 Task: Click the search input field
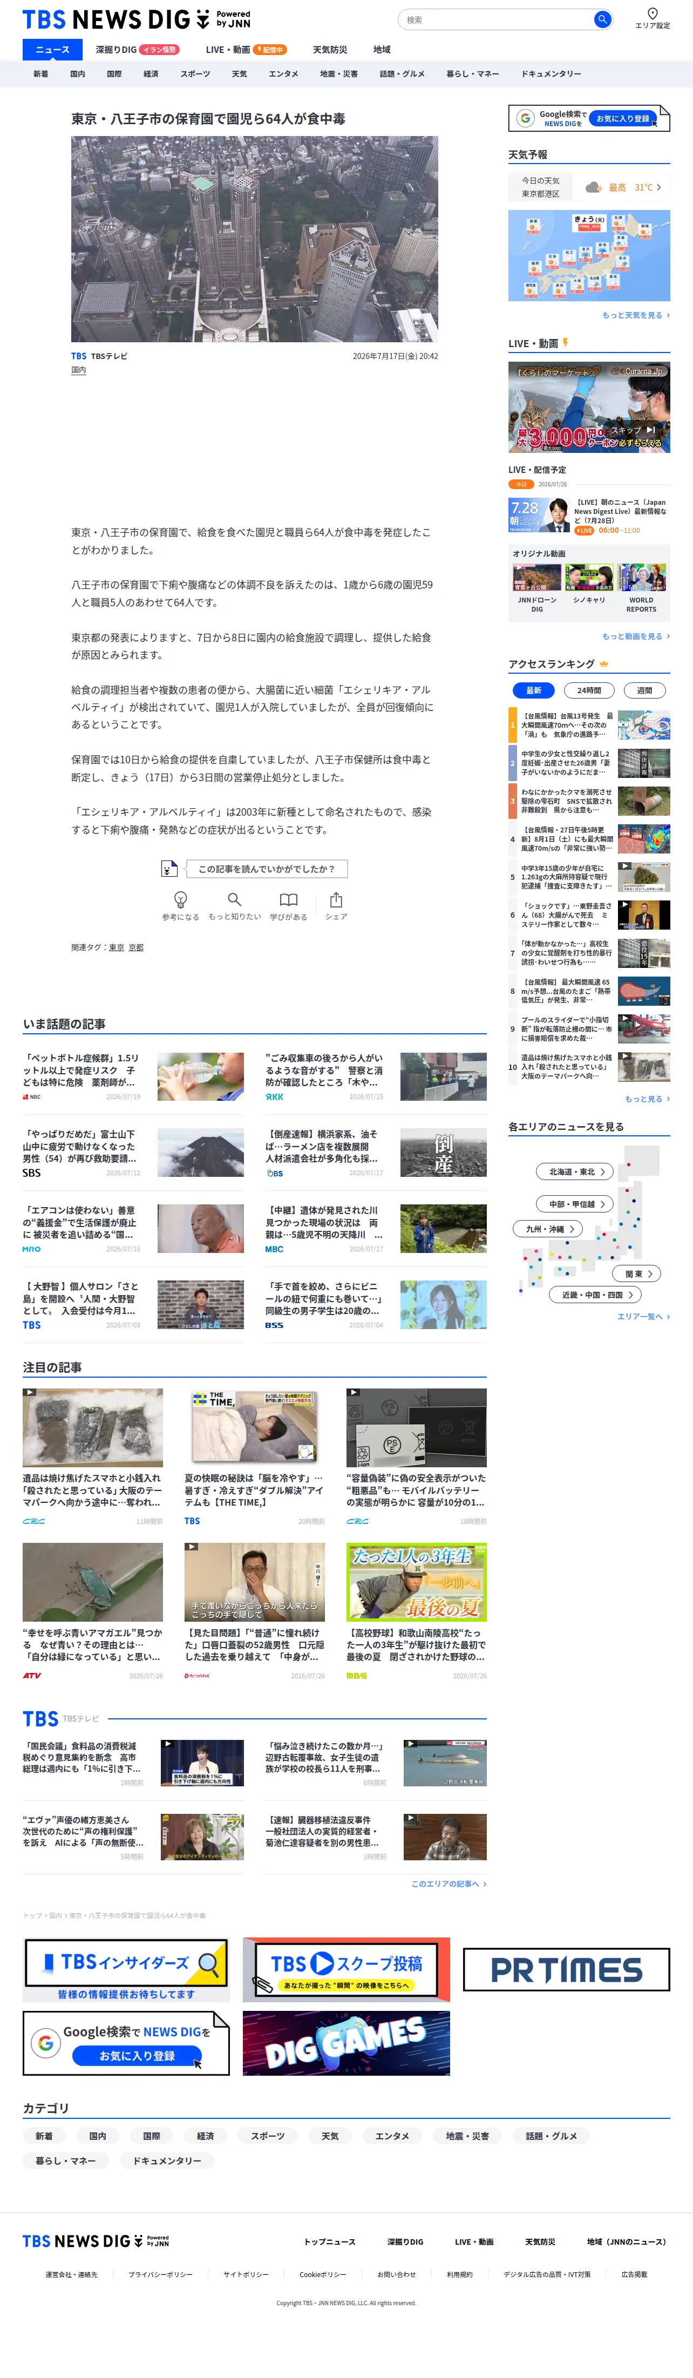coord(497,19)
